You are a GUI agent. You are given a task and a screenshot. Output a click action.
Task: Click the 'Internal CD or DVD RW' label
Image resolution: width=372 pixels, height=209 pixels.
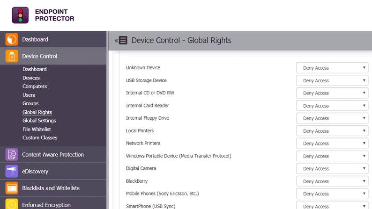(x=150, y=93)
